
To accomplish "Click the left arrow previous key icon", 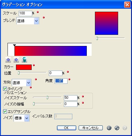I will [x=8, y=60].
